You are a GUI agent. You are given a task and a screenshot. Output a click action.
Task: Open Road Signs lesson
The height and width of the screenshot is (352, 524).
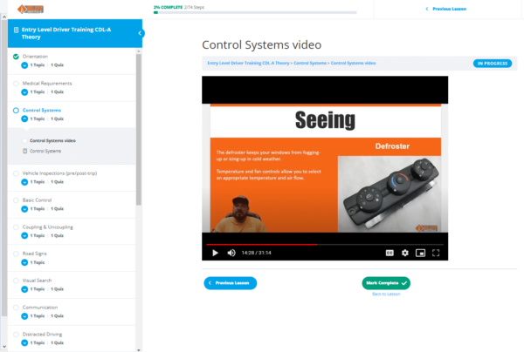click(x=34, y=254)
